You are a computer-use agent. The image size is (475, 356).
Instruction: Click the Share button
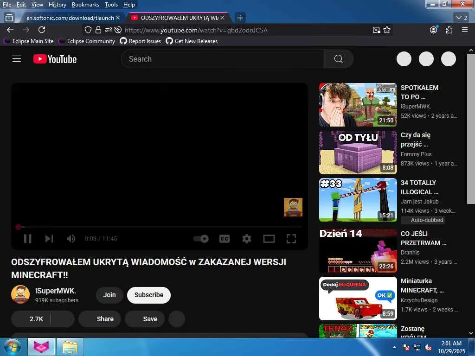pyautogui.click(x=100, y=319)
